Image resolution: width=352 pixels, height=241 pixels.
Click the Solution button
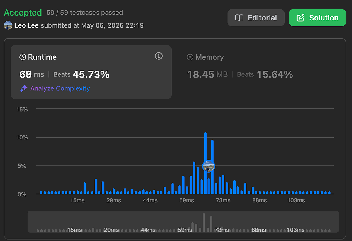(317, 18)
